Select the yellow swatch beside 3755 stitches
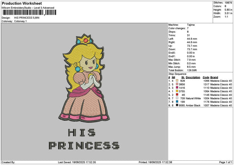The image size is (234, 165). [177, 91]
